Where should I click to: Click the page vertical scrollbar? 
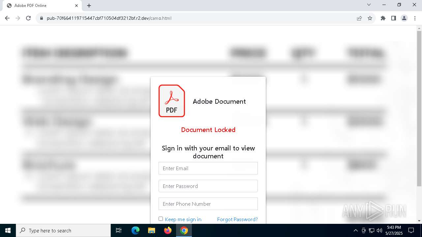tap(419, 109)
